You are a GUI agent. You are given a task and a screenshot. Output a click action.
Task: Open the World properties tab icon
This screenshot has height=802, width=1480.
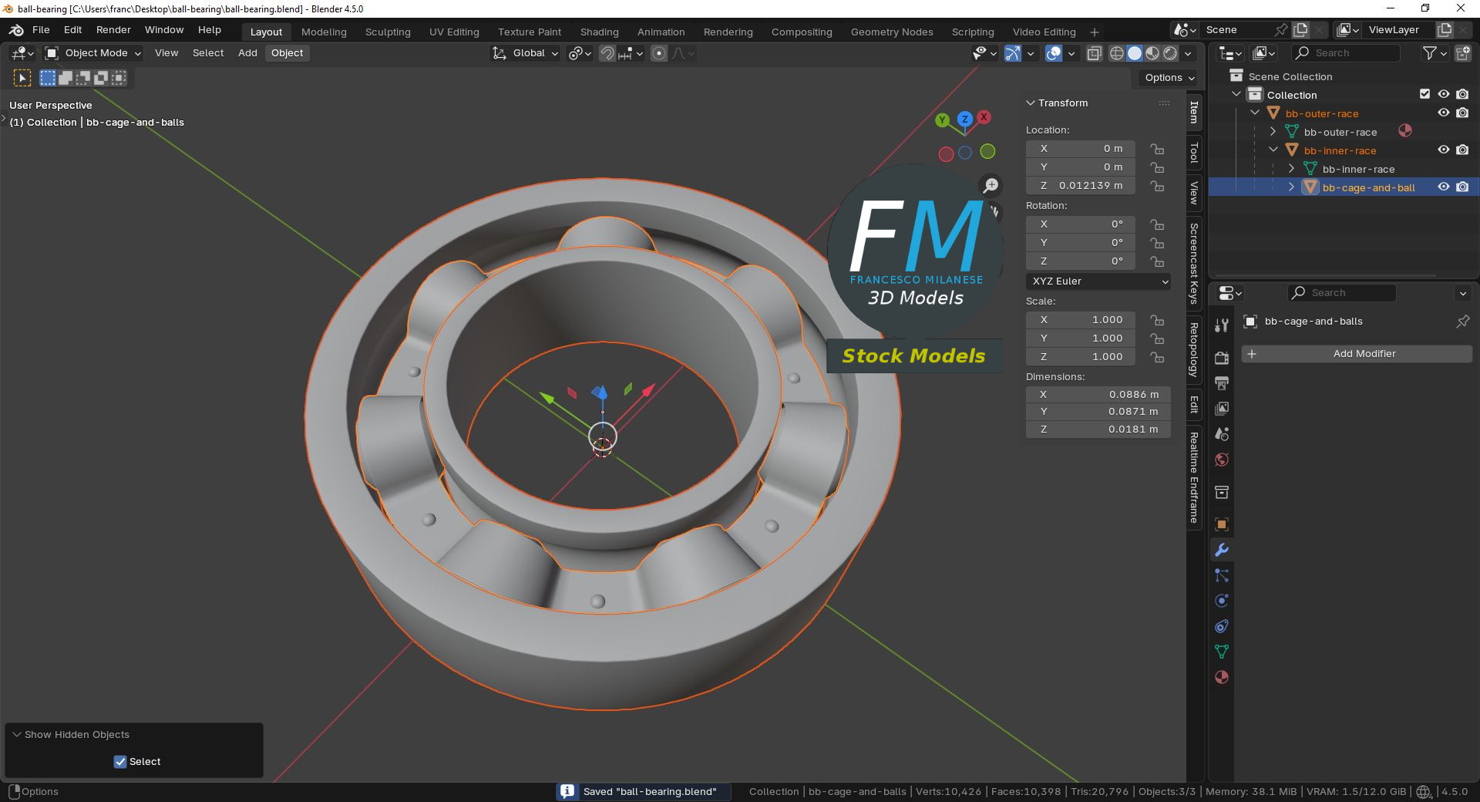(x=1222, y=460)
